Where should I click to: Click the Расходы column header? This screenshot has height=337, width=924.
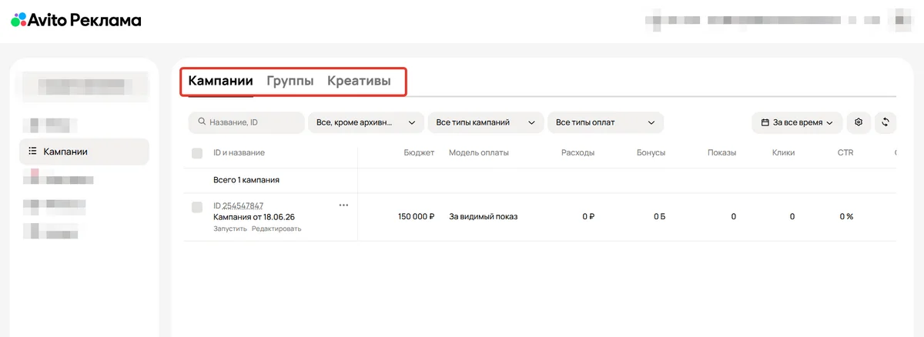click(x=577, y=153)
